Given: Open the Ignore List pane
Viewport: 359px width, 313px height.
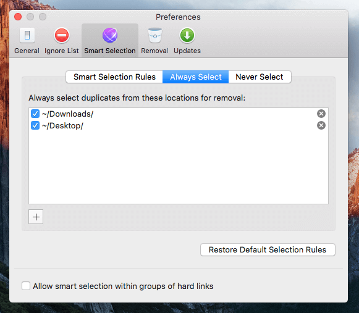Looking at the screenshot, I should [x=61, y=41].
